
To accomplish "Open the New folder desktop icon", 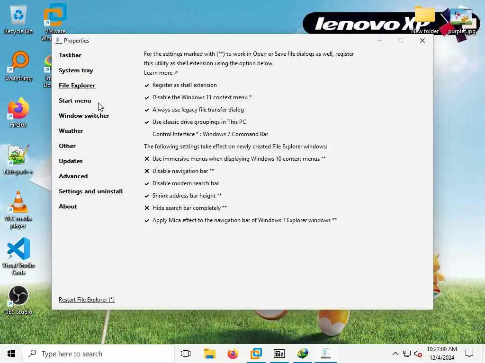I will (425, 20).
